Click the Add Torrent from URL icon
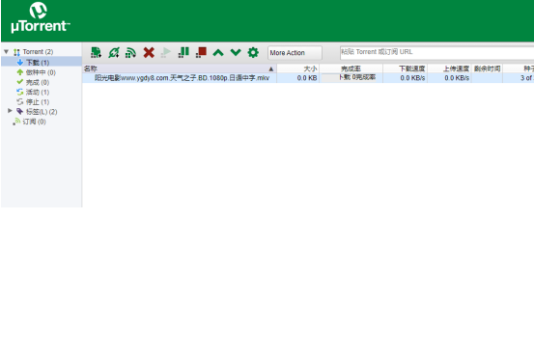This screenshot has width=534, height=356. pos(113,52)
